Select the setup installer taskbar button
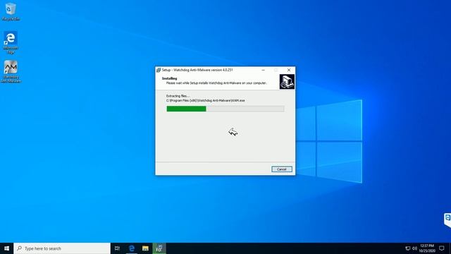451x254 pixels. (x=159, y=248)
